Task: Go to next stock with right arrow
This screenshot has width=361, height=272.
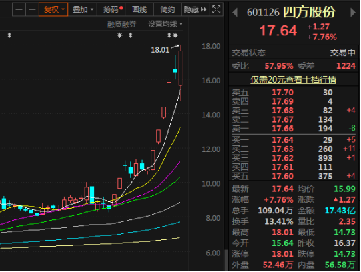Action: click(353, 13)
